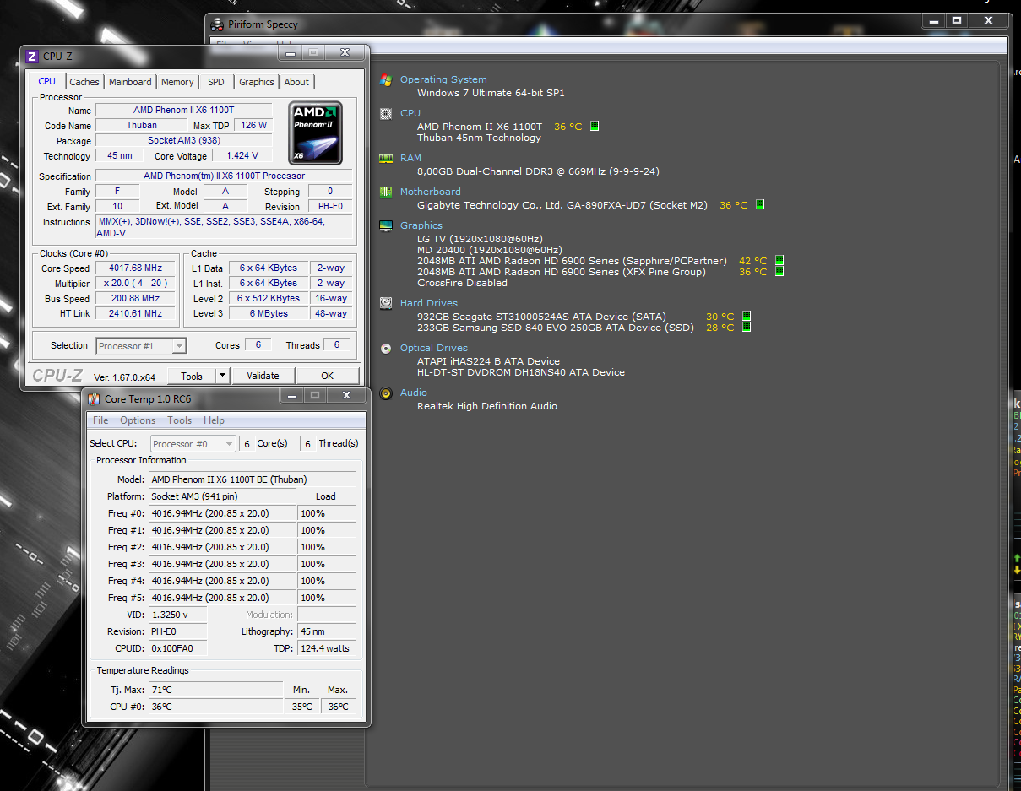Open the Graphics section link in Speccy
Viewport: 1021px width, 791px height.
point(421,225)
